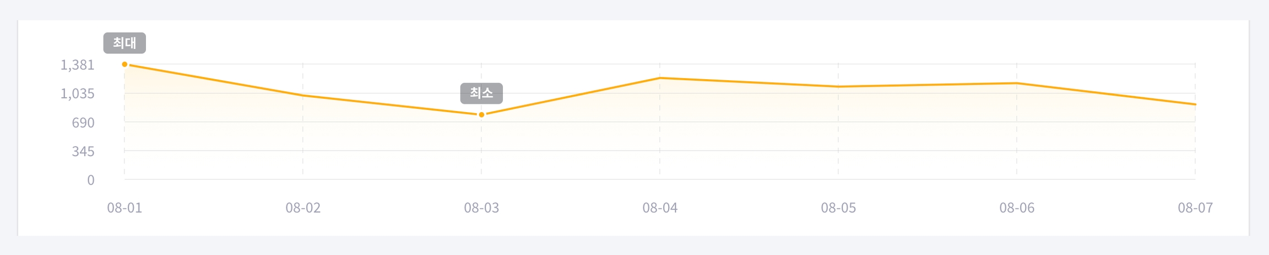
Task: Click the line vertex at 08-06
Action: coord(1017,84)
